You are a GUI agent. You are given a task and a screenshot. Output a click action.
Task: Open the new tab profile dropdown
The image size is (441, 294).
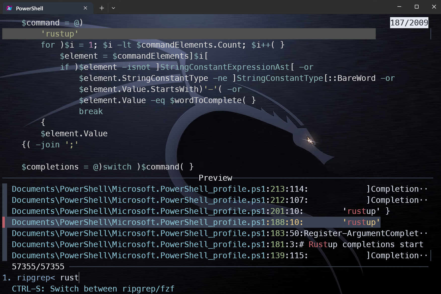[x=113, y=8]
